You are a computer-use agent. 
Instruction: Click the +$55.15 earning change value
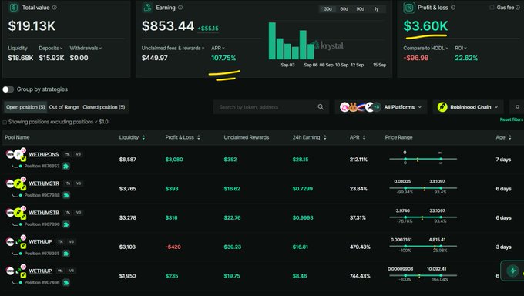coord(208,29)
